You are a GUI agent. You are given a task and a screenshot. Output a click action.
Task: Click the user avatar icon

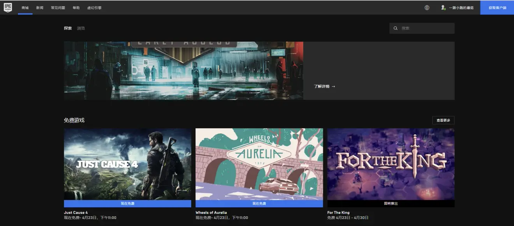click(x=443, y=7)
